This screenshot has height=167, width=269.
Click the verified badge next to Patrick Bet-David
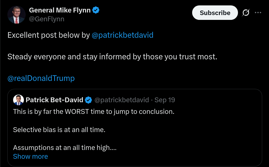coord(89,100)
